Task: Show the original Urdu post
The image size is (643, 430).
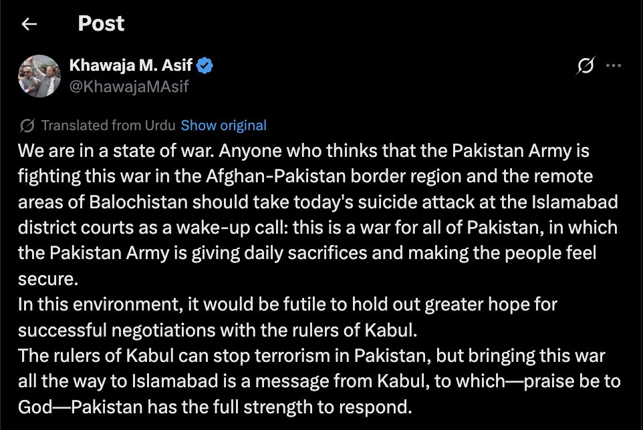Action: pyautogui.click(x=223, y=125)
